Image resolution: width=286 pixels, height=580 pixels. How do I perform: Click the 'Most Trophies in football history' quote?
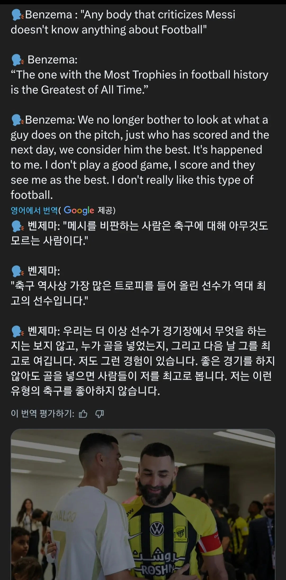pos(139,82)
